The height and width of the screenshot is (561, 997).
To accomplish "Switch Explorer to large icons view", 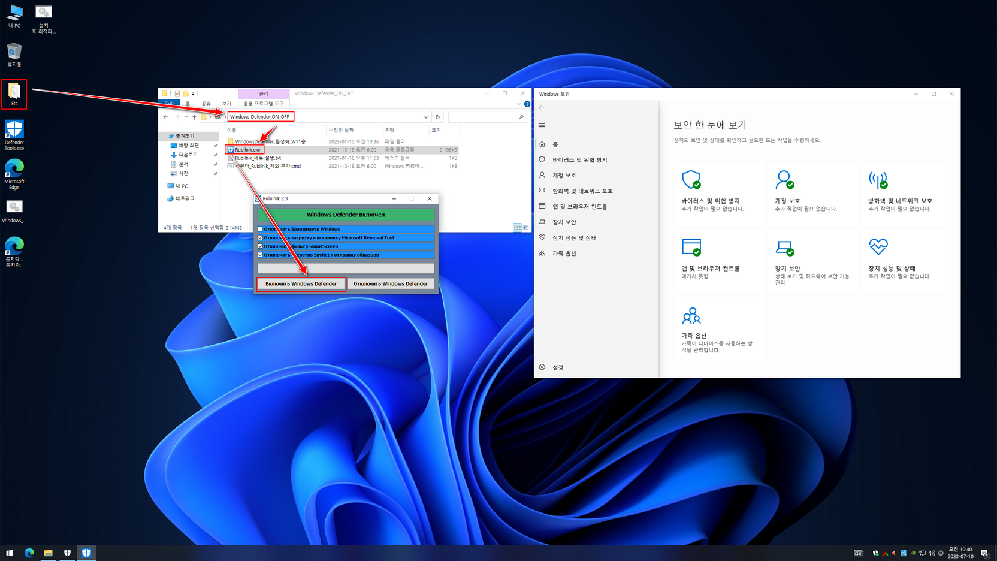I will tap(525, 228).
